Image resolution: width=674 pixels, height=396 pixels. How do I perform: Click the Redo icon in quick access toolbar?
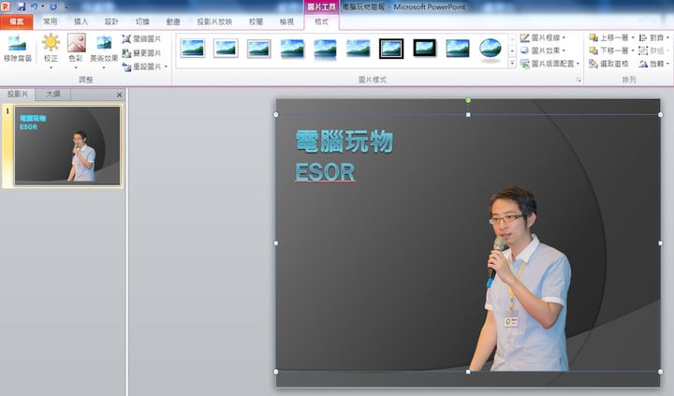pos(53,7)
